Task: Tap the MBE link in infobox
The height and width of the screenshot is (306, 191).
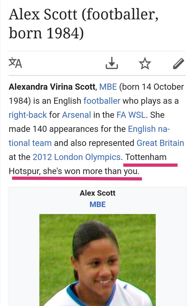Action: point(97,204)
